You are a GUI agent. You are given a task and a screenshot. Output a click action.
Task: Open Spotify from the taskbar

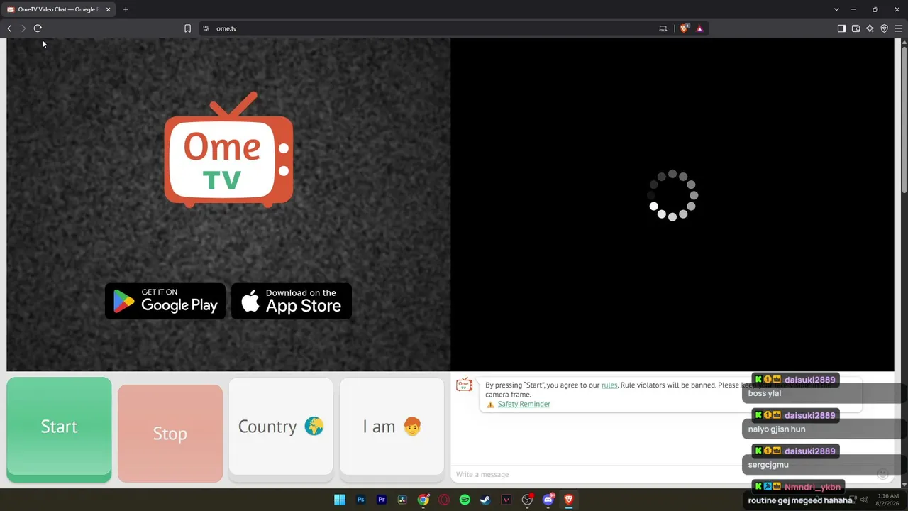tap(465, 500)
